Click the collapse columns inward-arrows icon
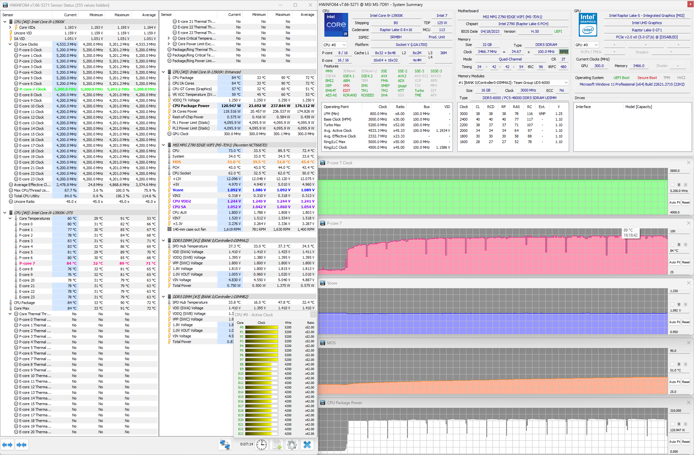The height and width of the screenshot is (455, 694). click(x=21, y=445)
